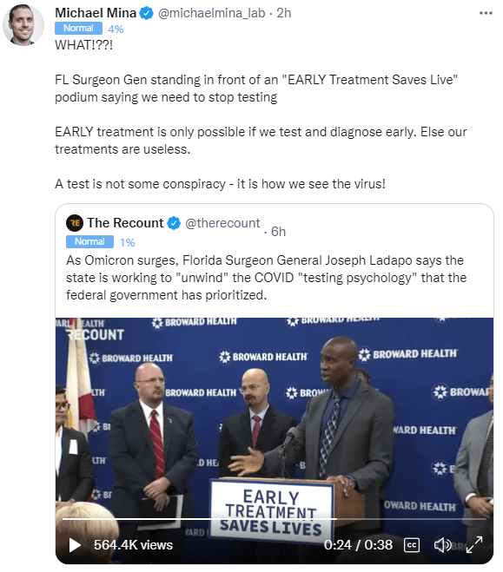Click Michael Mina's verified badge

(x=146, y=14)
